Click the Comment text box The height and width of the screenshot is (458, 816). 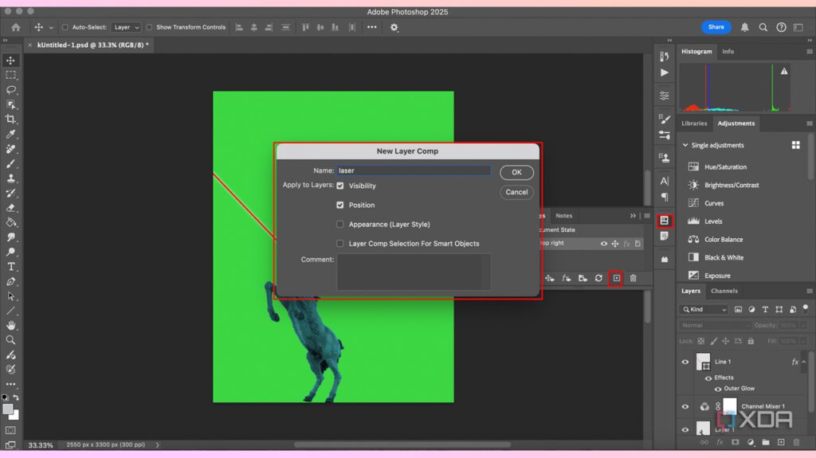414,272
